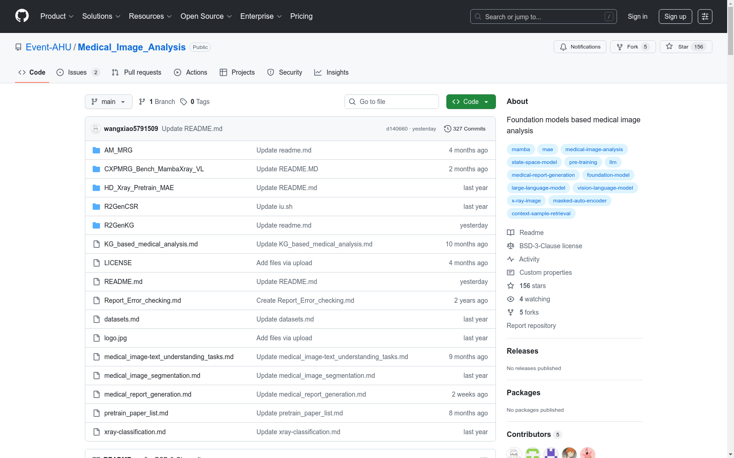Click the Search or jump to field
734x458 pixels.
tap(544, 16)
